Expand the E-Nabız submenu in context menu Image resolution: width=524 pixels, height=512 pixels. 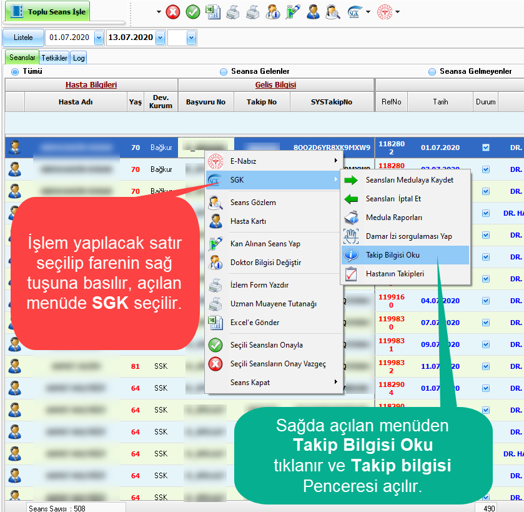273,161
